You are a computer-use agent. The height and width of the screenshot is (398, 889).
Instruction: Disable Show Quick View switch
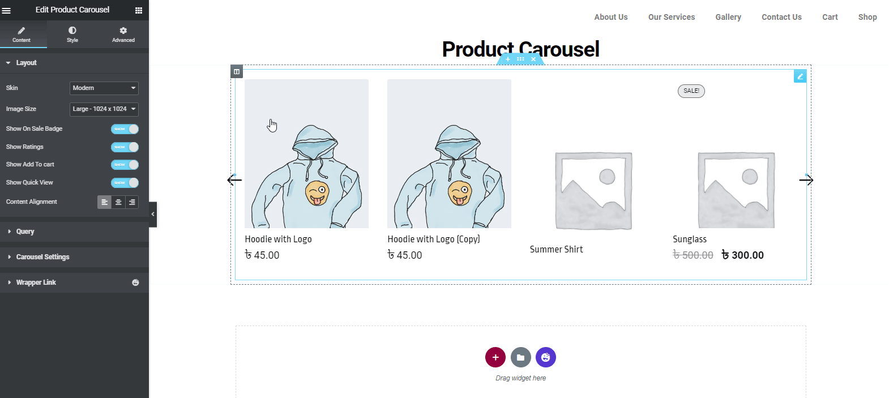pos(125,183)
